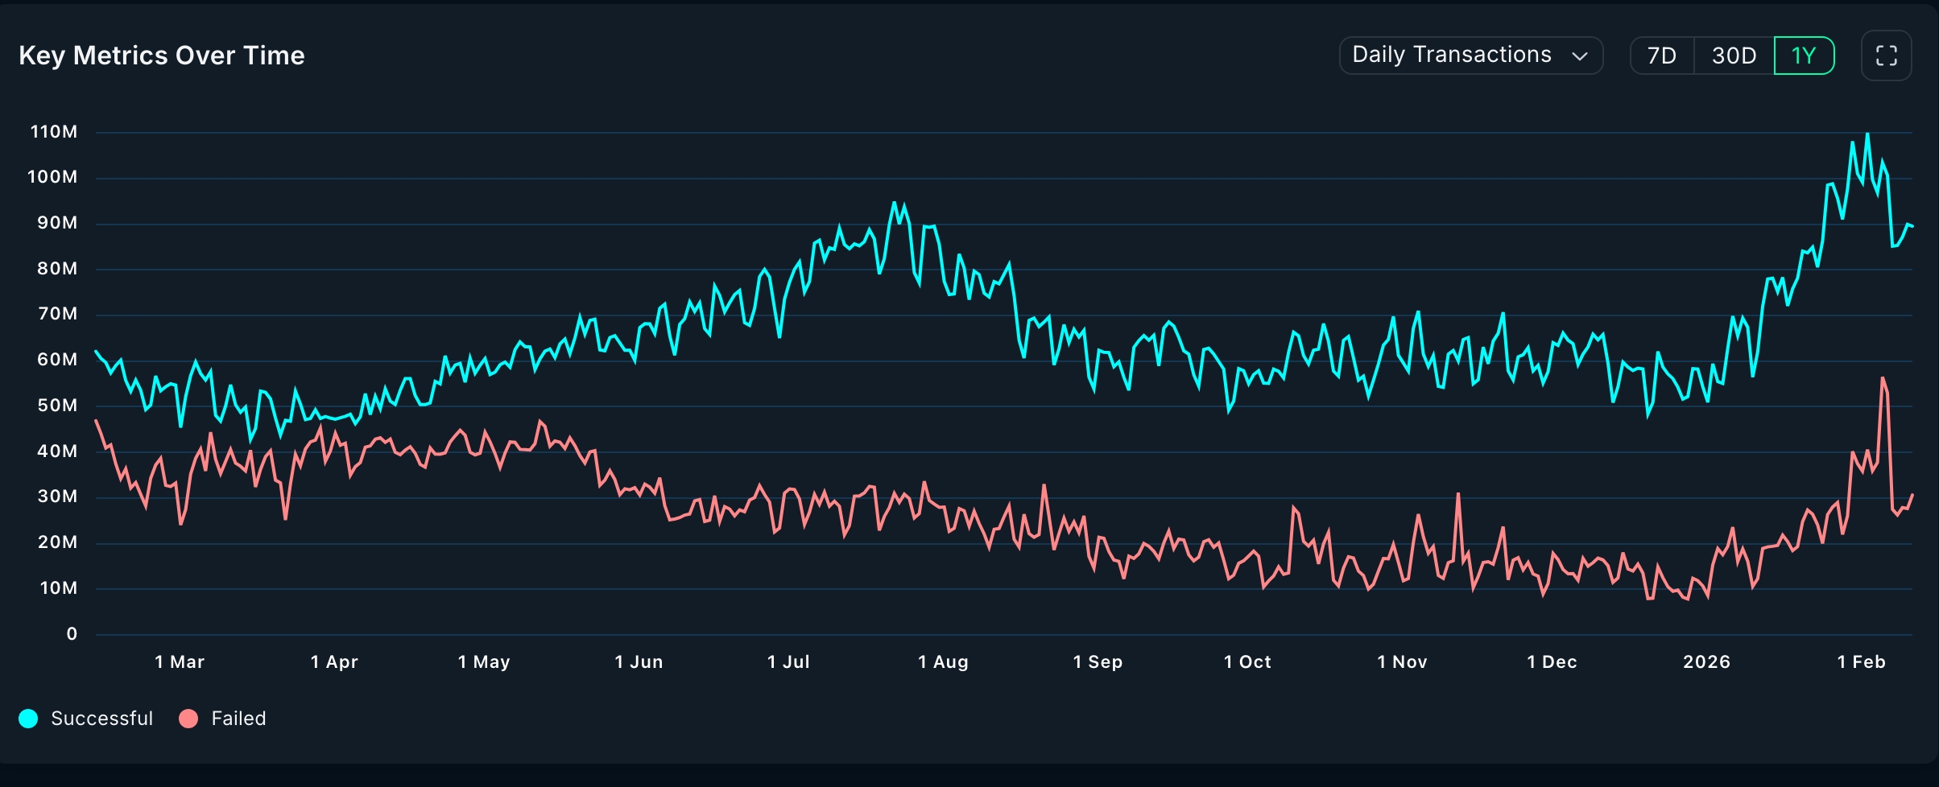Click the 50M y-axis label

[x=57, y=406]
